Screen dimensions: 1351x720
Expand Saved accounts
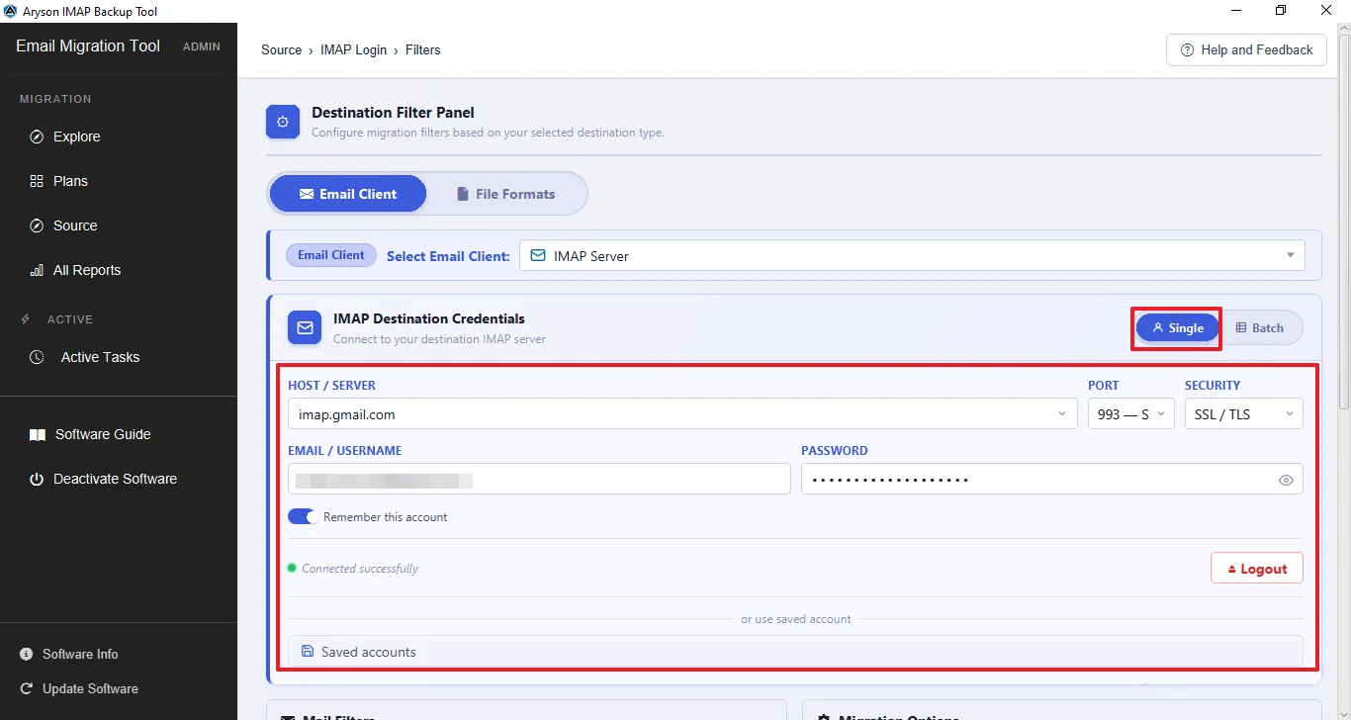coord(795,652)
